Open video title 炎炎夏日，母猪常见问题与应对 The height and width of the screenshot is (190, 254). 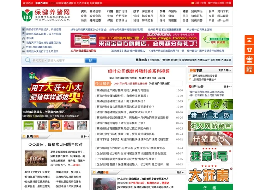(55, 145)
